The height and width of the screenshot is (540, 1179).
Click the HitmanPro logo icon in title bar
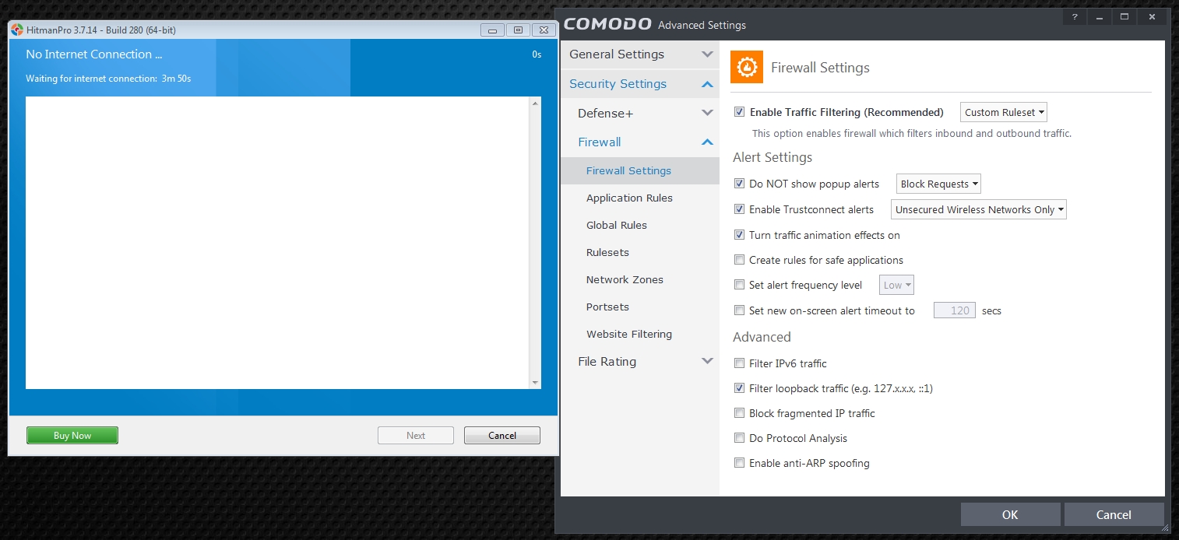tap(17, 30)
